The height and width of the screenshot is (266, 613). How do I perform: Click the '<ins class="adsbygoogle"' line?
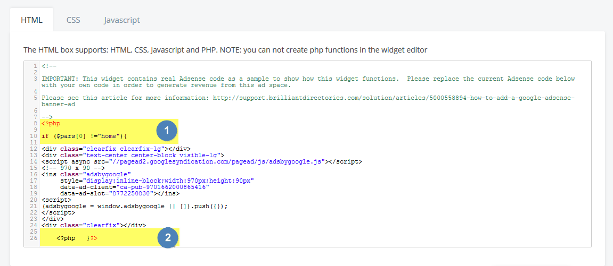tap(86, 174)
